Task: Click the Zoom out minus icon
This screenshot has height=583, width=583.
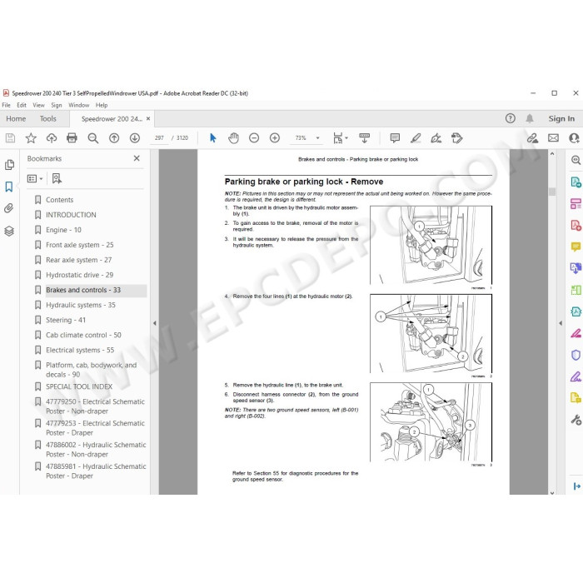Action: click(254, 138)
